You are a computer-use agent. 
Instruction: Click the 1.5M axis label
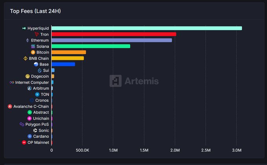pyautogui.click(x=144, y=150)
